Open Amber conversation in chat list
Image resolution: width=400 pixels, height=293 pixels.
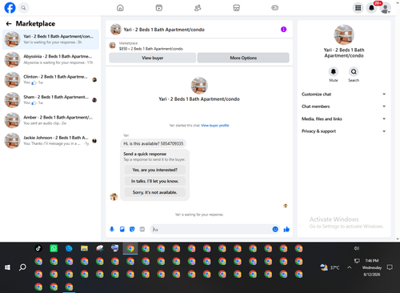50,120
